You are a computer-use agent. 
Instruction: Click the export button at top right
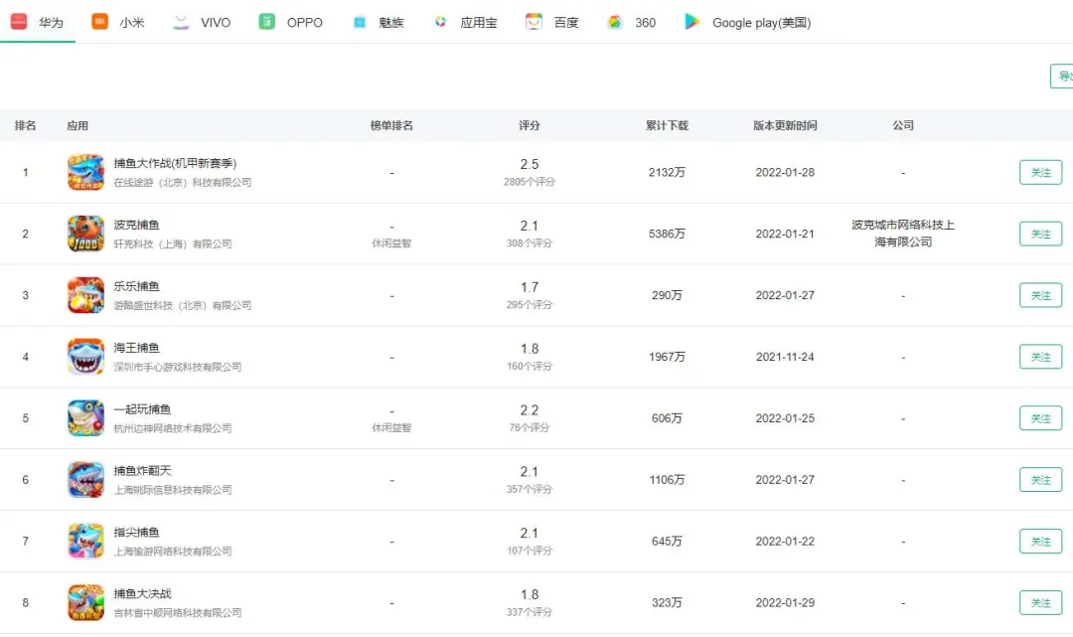1062,77
